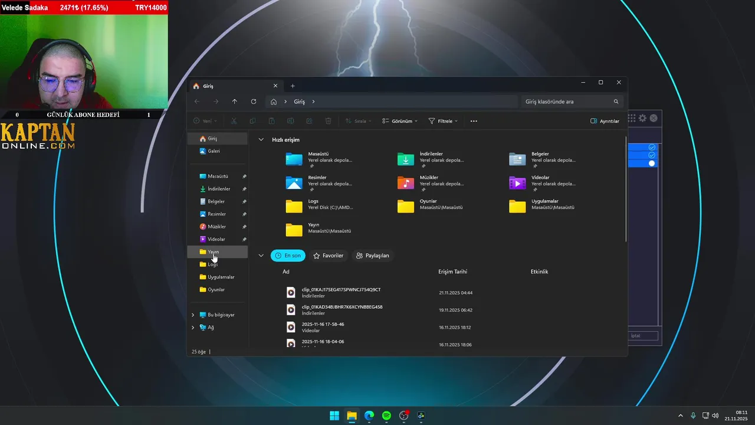Viewport: 755px width, 425px height.
Task: Show hidden system tray icons
Action: (x=680, y=416)
